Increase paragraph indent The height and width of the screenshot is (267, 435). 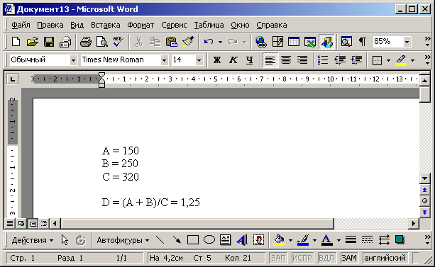[356, 59]
